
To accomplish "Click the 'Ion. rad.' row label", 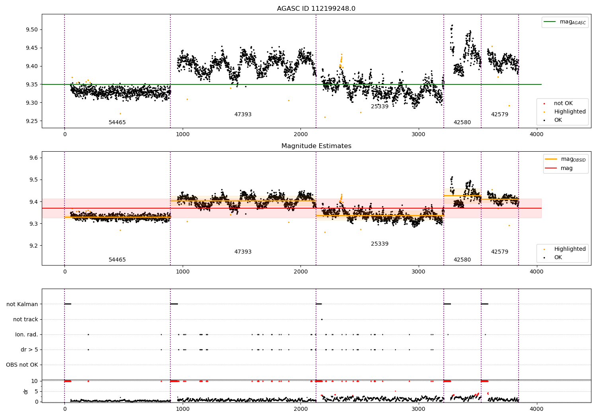I will (27, 335).
